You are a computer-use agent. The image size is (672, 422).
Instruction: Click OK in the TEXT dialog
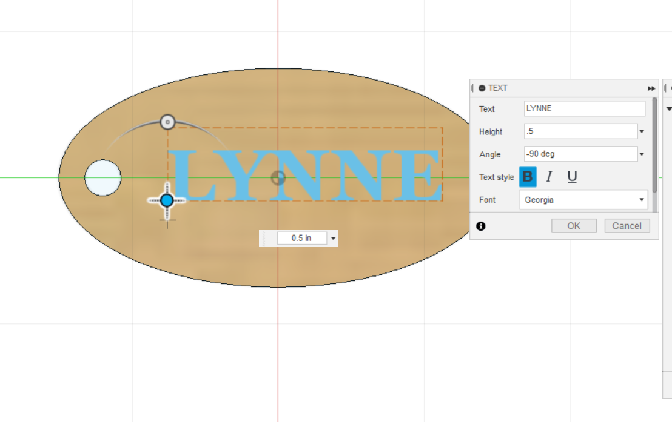coord(574,226)
